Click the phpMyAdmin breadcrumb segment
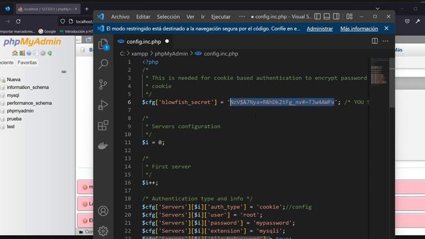Screen dimensions: 425x239 [x=171, y=54]
